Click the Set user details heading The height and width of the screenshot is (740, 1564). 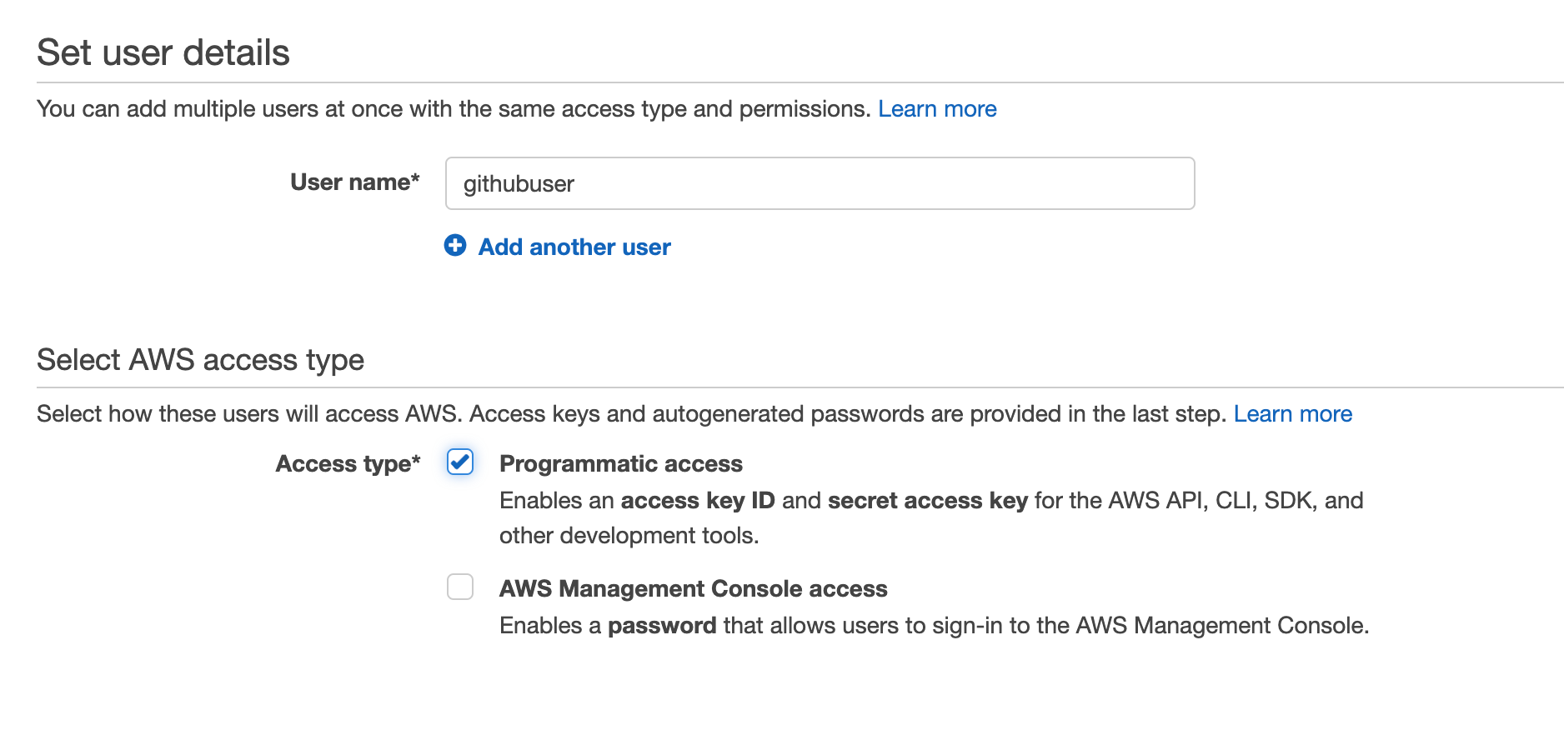163,52
